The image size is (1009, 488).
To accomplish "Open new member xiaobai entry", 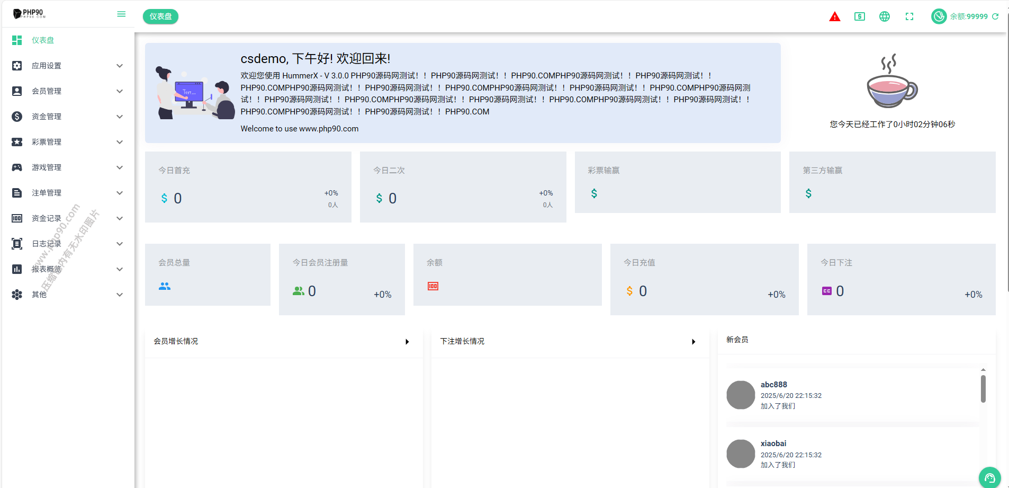I will [x=773, y=443].
